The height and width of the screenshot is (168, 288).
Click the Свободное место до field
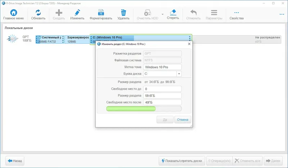[x=162, y=89]
